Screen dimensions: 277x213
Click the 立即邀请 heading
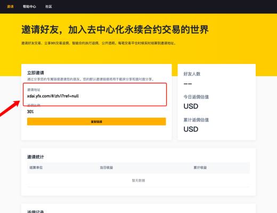[x=36, y=73]
